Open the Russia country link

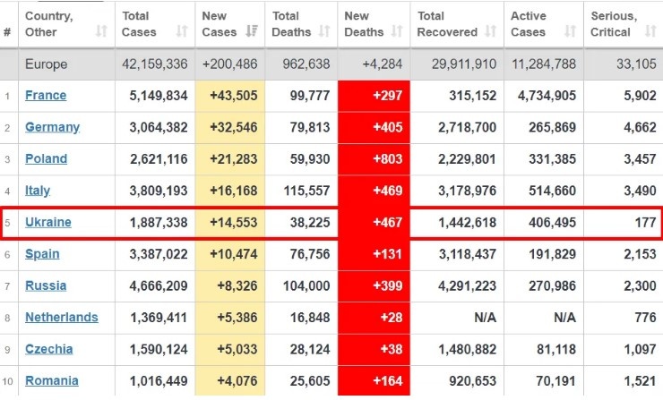[x=46, y=285]
